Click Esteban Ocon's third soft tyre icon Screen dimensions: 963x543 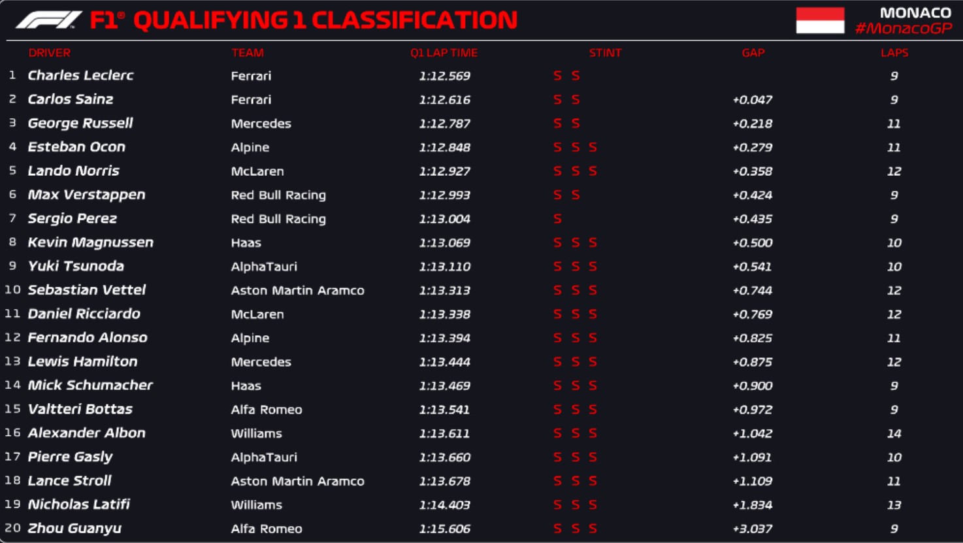[x=593, y=147]
